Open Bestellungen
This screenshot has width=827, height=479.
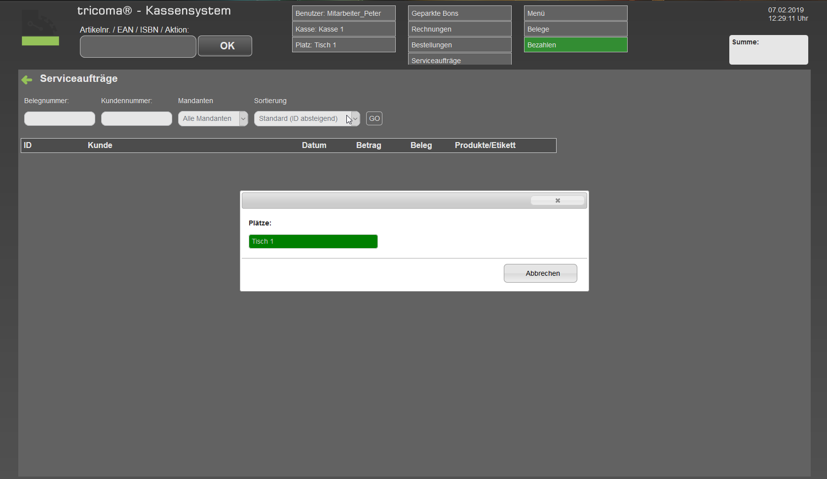pos(460,45)
